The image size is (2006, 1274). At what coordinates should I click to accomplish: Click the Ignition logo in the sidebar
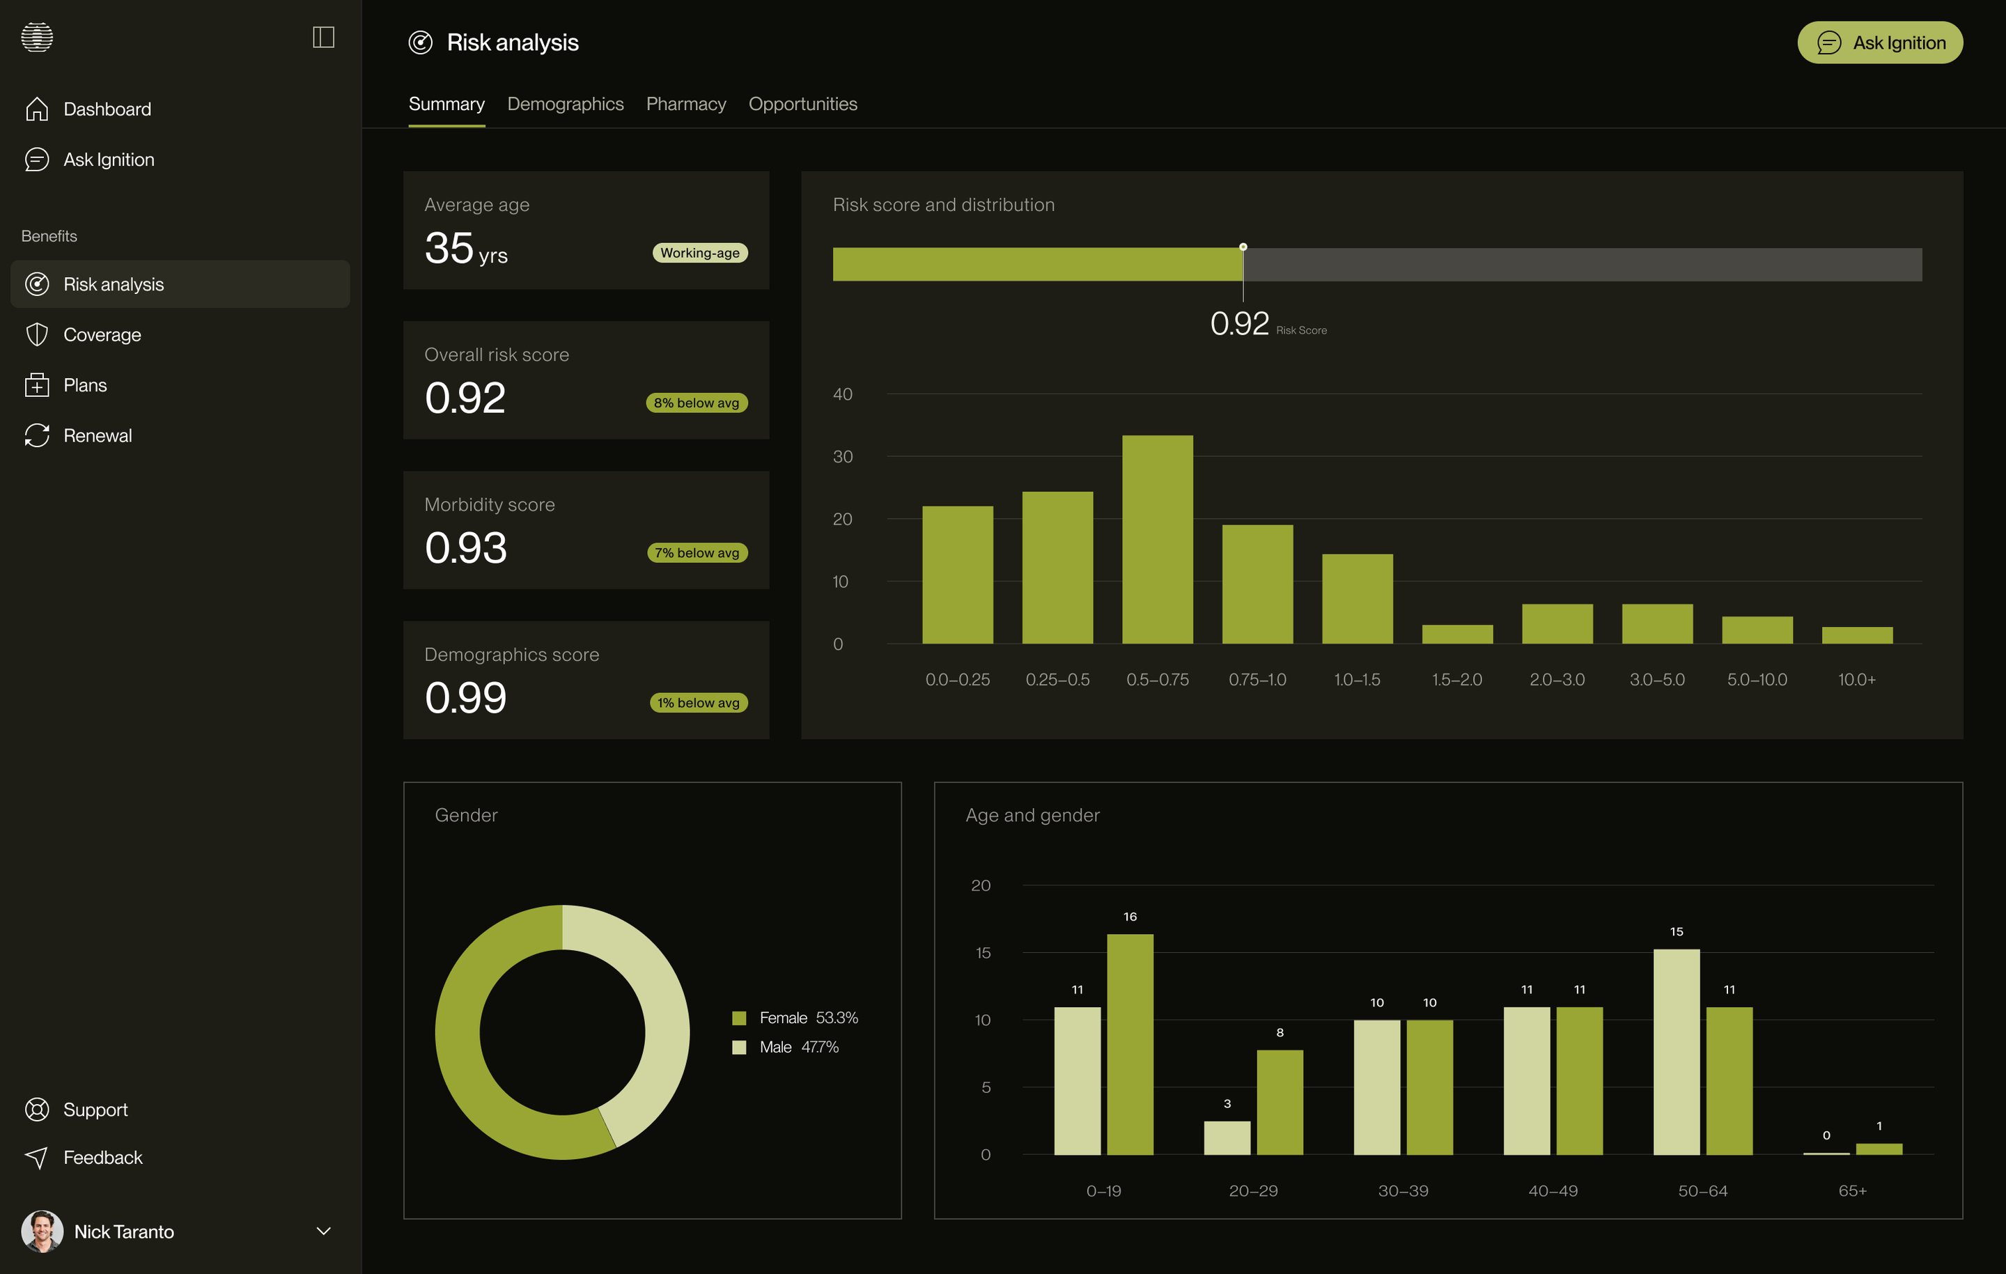click(x=37, y=38)
